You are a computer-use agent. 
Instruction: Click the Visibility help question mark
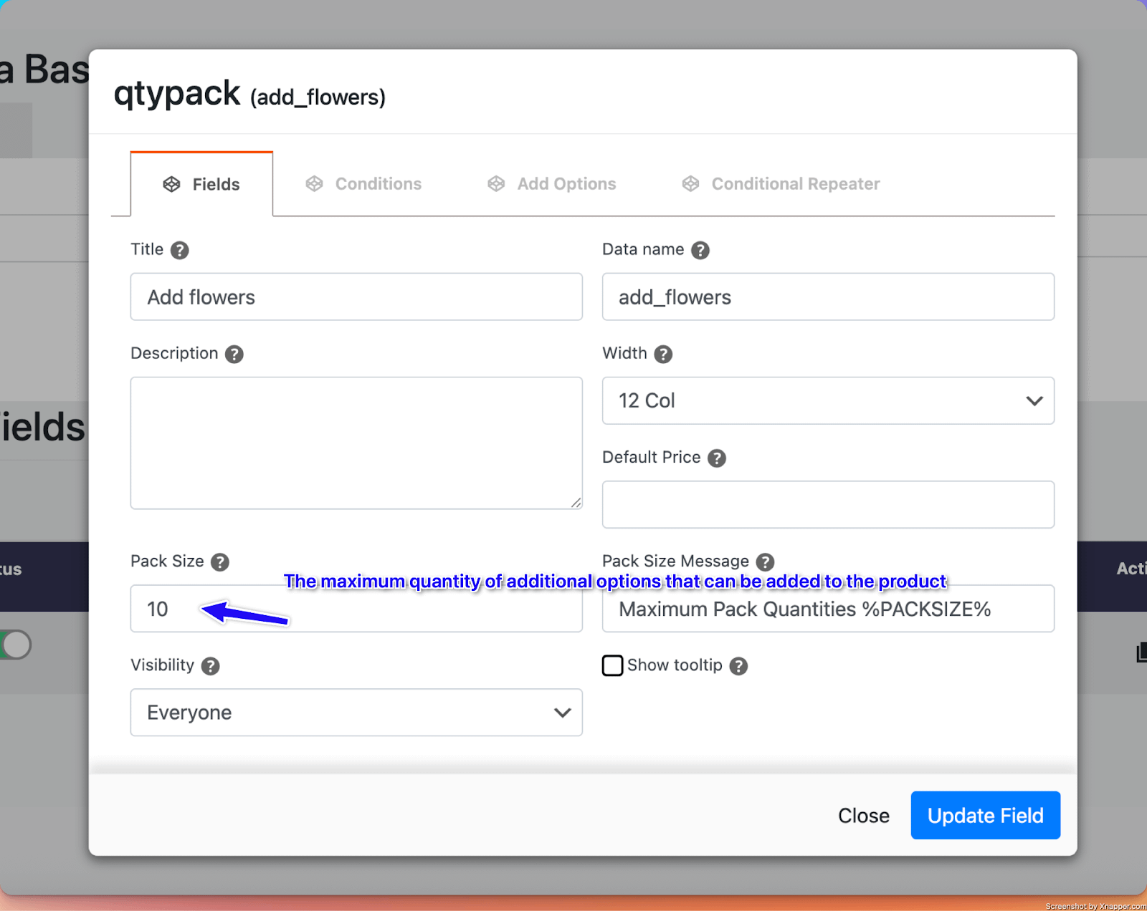point(210,666)
